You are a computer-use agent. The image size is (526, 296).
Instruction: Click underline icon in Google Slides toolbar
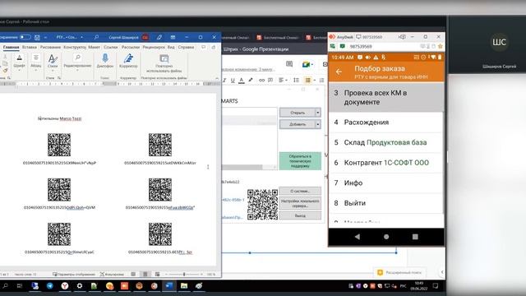coord(233,81)
